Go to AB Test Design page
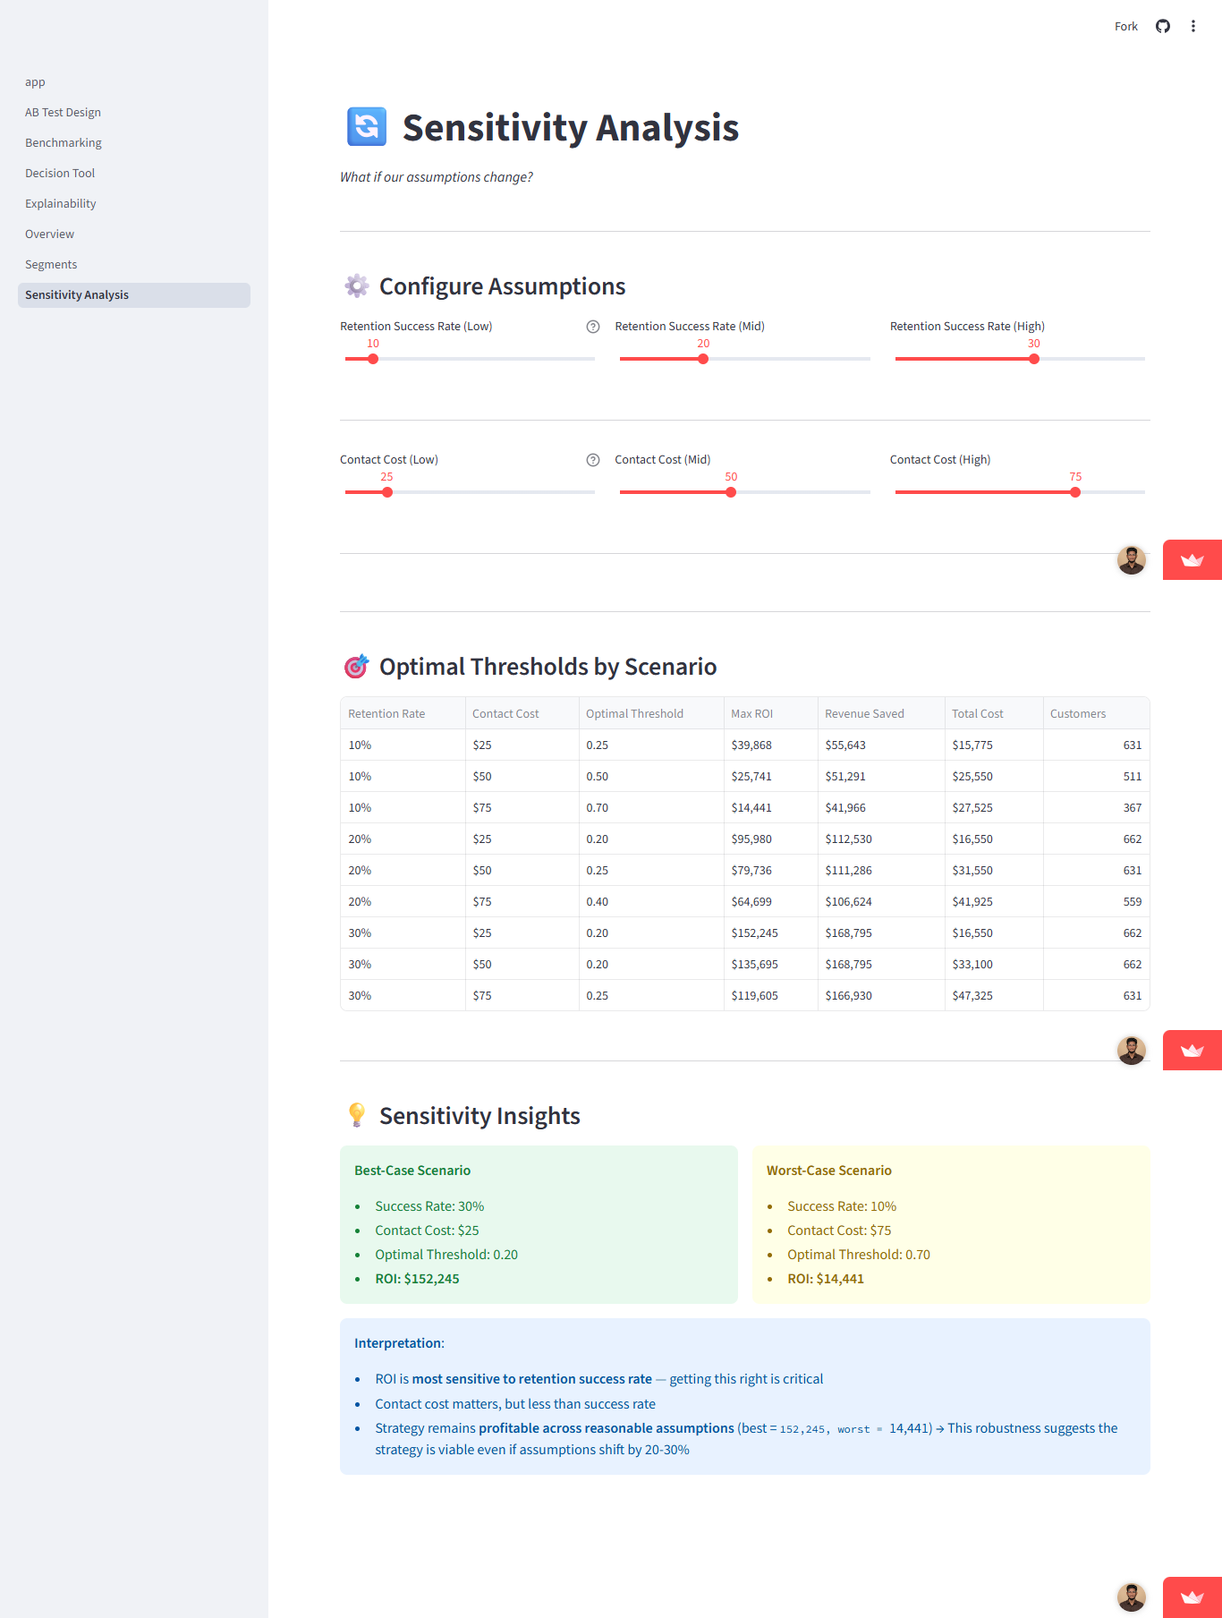The height and width of the screenshot is (1618, 1222). coord(134,113)
